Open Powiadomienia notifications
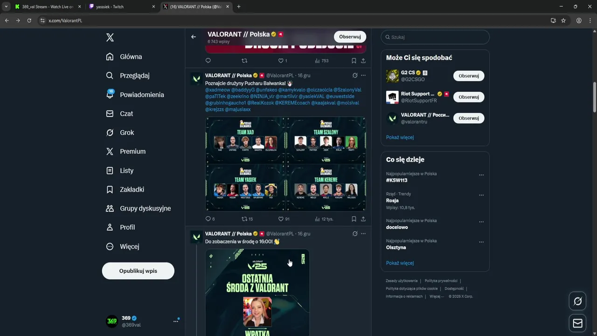The image size is (597, 336). pos(135,94)
